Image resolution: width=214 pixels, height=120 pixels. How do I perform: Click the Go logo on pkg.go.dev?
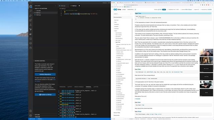(115, 10)
